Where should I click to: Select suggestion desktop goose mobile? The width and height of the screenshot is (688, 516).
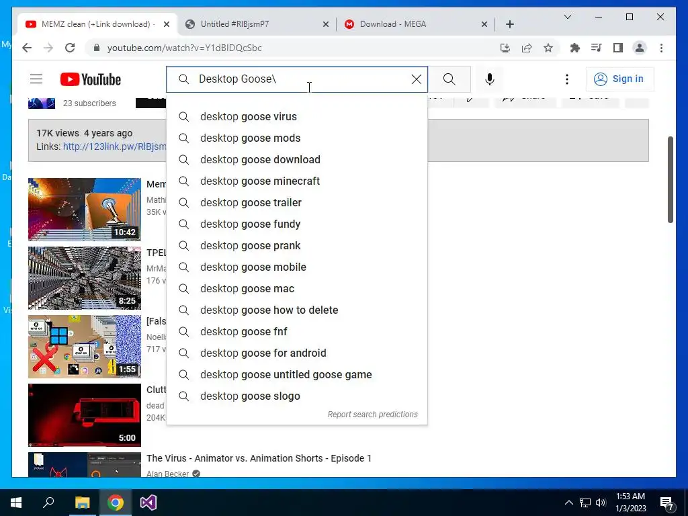[297, 267]
